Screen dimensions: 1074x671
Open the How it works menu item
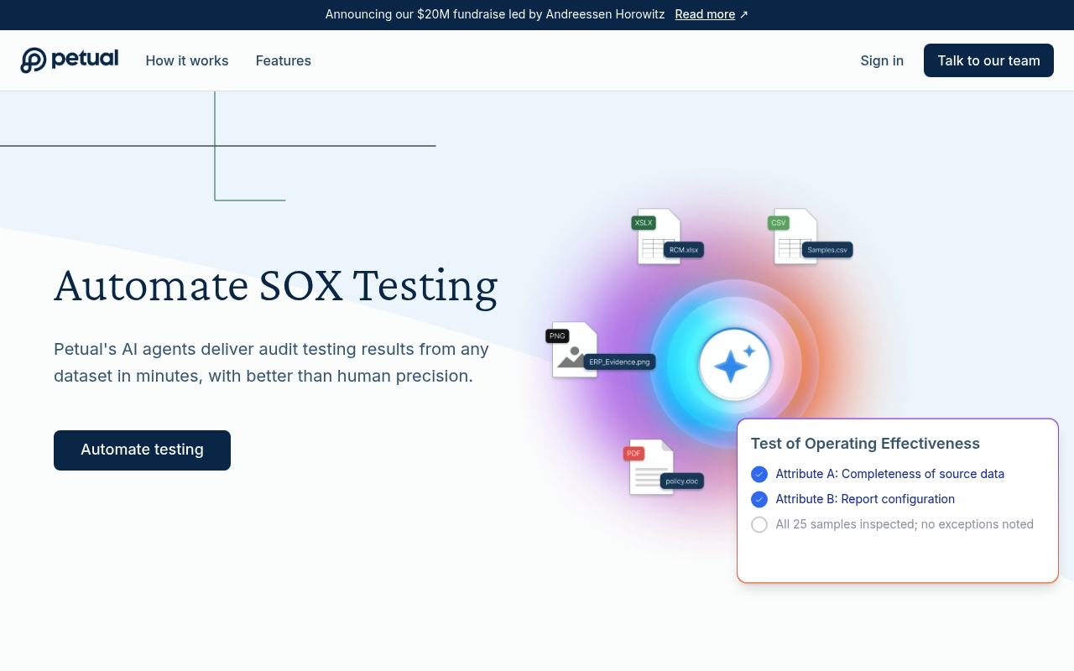187,60
